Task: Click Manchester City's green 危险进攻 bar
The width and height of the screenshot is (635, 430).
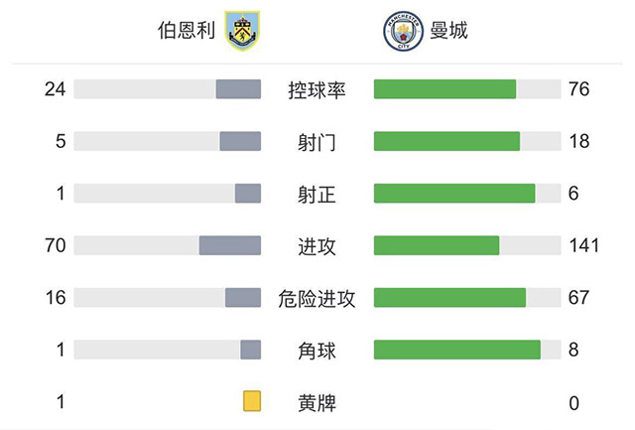Action: [449, 298]
